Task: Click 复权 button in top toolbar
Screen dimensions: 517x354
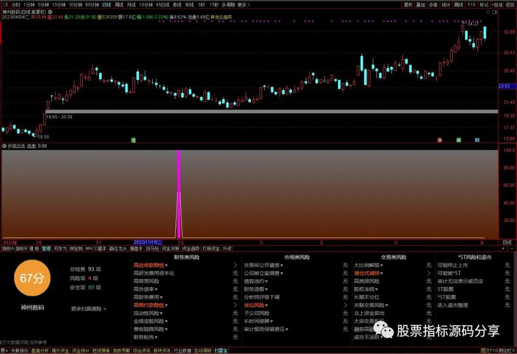Action: [x=408, y=5]
